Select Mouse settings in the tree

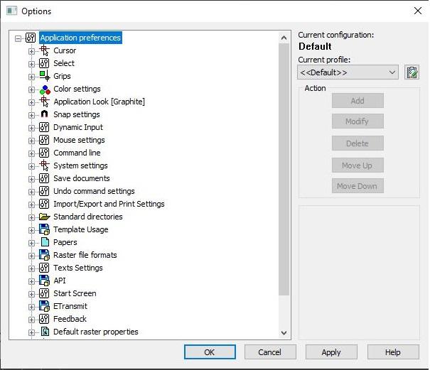coord(79,140)
